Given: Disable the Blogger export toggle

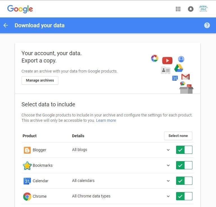Looking at the screenshot, I should pyautogui.click(x=184, y=150).
